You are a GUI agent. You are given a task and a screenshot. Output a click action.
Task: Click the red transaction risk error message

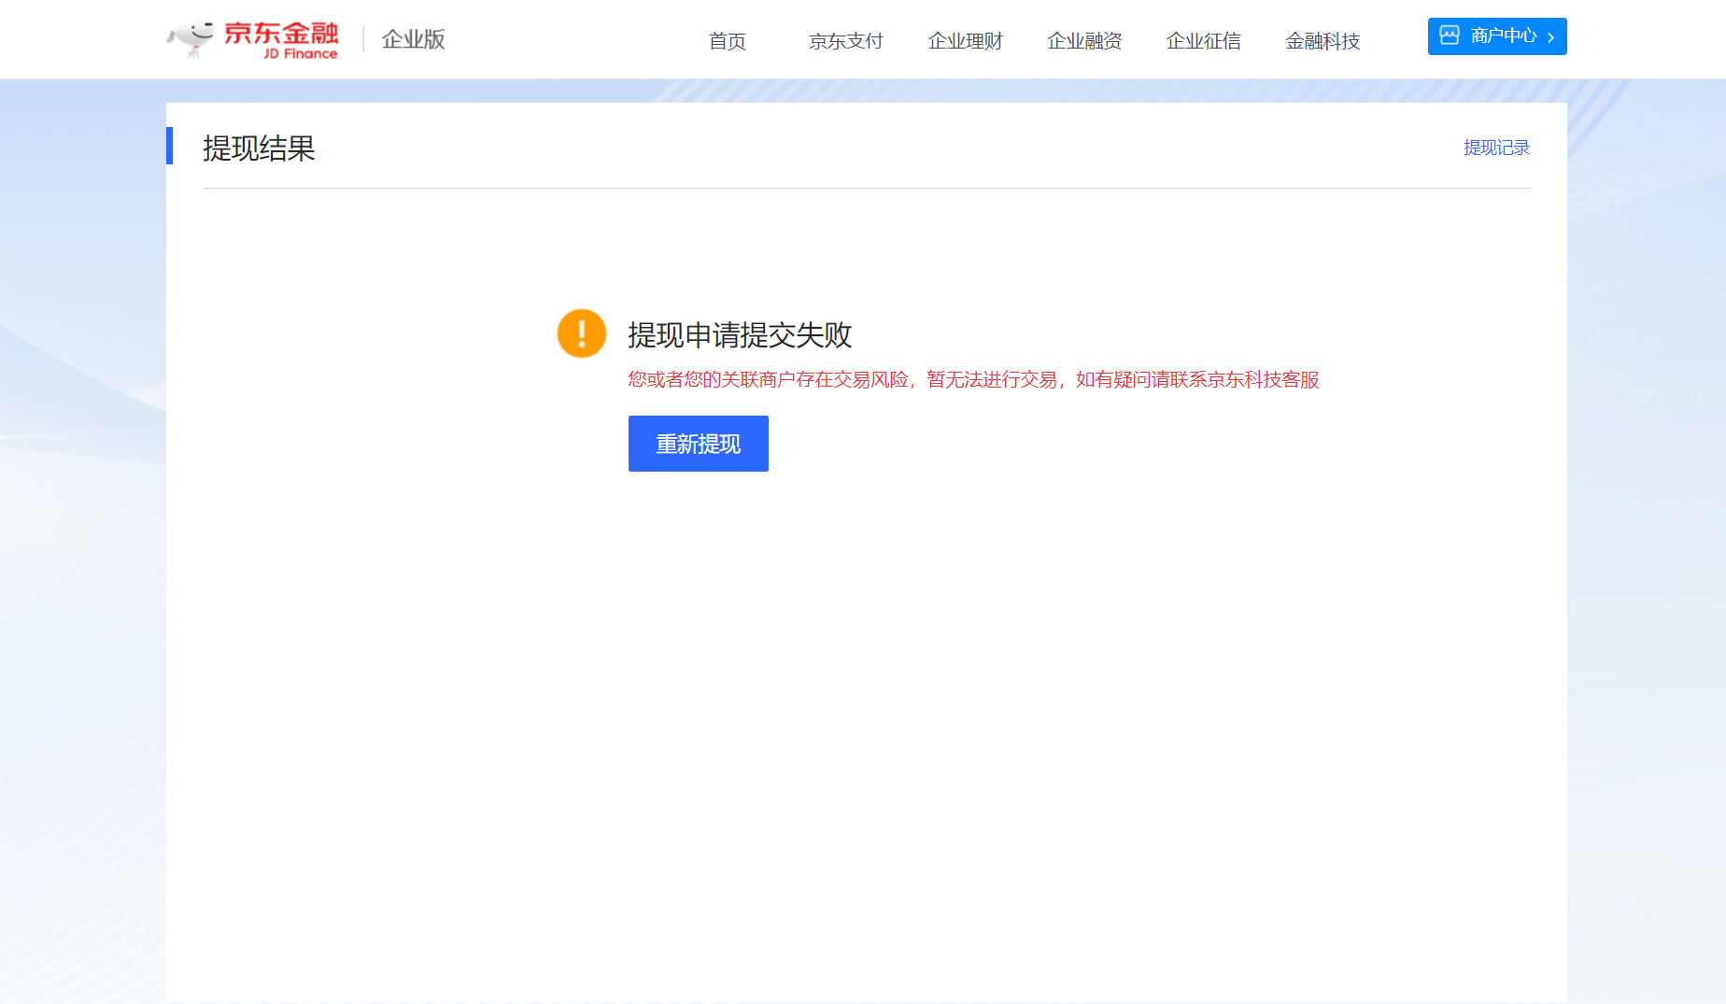click(x=973, y=380)
